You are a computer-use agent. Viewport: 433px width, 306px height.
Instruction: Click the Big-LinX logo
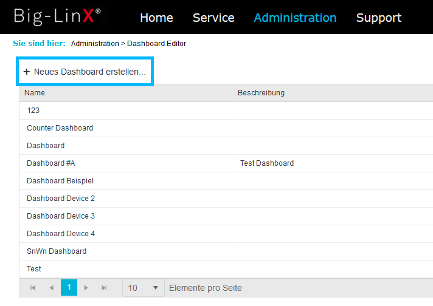(57, 16)
